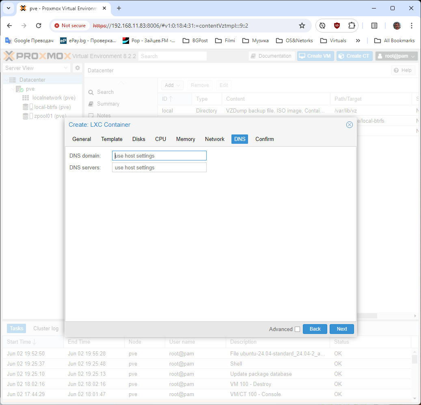Image resolution: width=421 pixels, height=405 pixels.
Task: Select local-btrfs (pve) storage
Action: pyautogui.click(x=52, y=107)
